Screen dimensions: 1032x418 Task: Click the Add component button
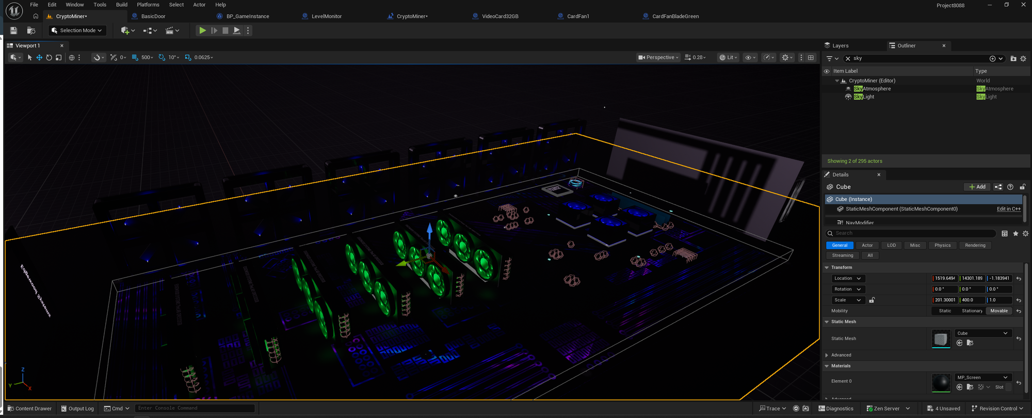977,187
